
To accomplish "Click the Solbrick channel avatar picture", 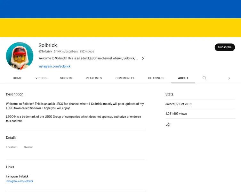I will click(20, 56).
